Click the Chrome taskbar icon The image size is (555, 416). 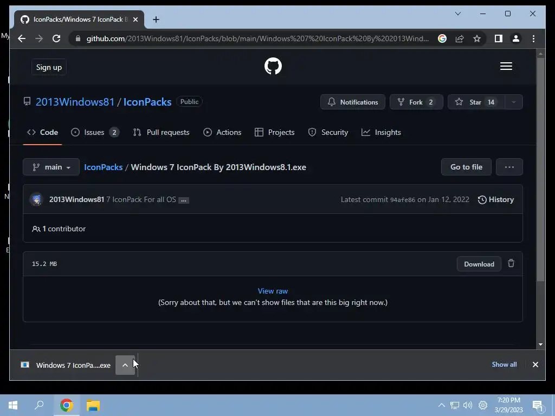66,405
